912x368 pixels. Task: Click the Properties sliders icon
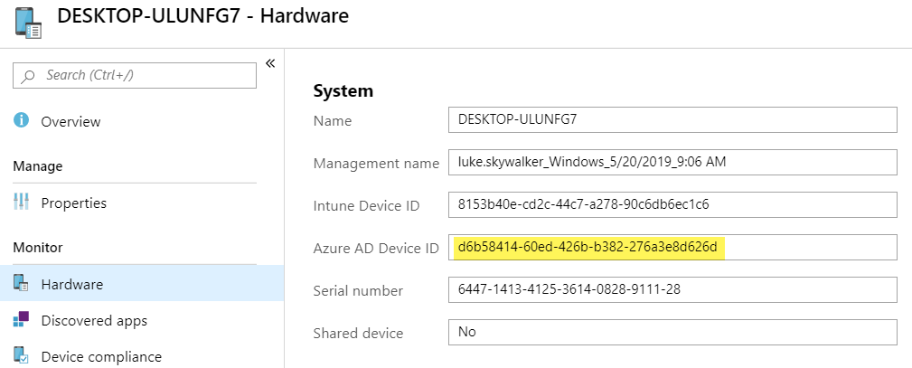tap(22, 203)
